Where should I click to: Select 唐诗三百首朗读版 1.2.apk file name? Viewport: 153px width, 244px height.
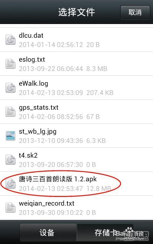58,179
